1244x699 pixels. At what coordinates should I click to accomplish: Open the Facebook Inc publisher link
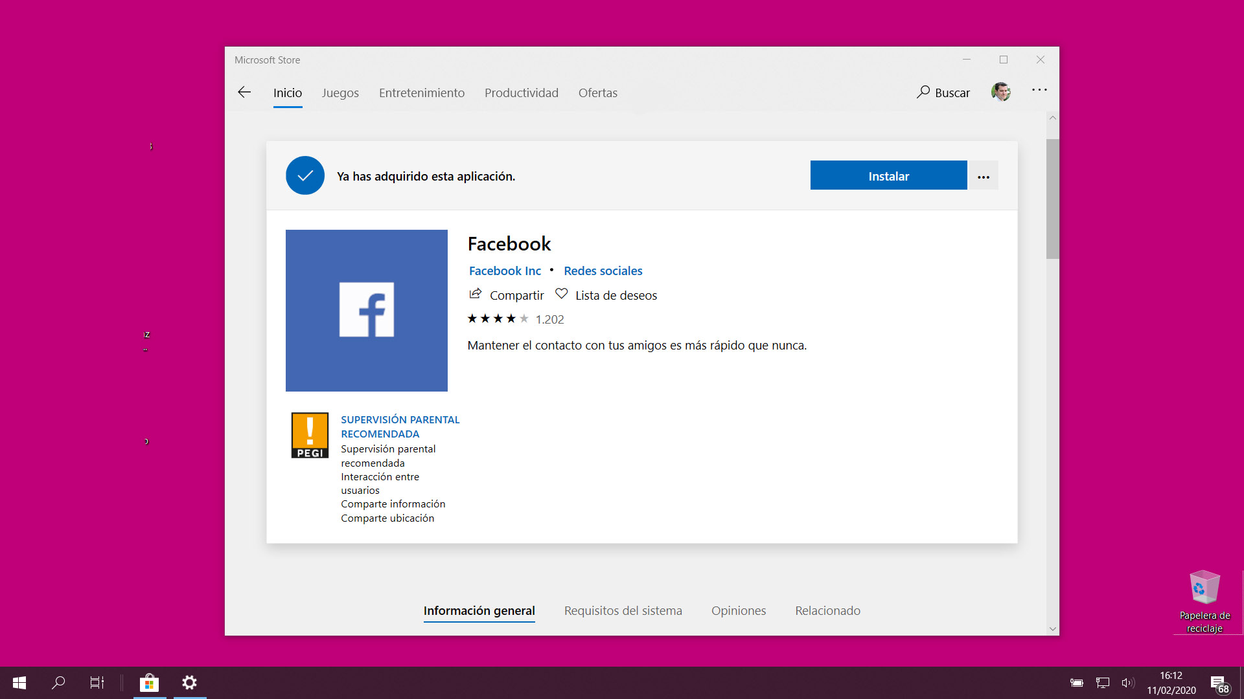coord(505,271)
